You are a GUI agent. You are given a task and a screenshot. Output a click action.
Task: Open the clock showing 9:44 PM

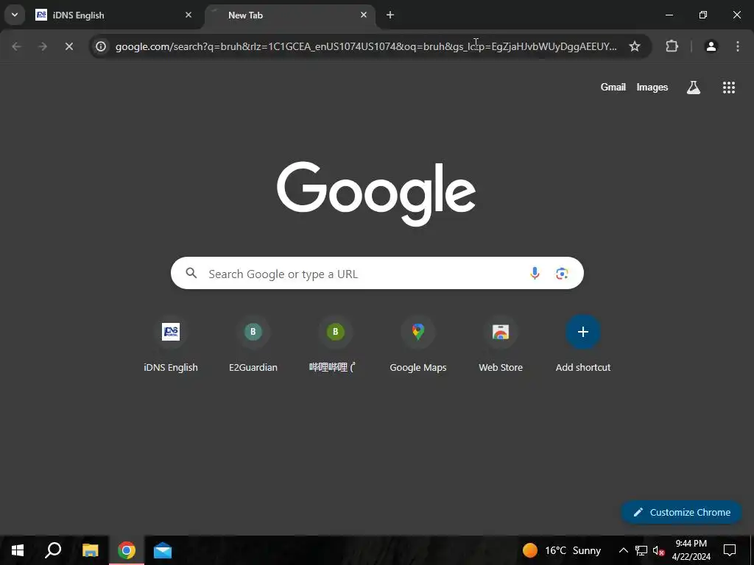tap(691, 550)
